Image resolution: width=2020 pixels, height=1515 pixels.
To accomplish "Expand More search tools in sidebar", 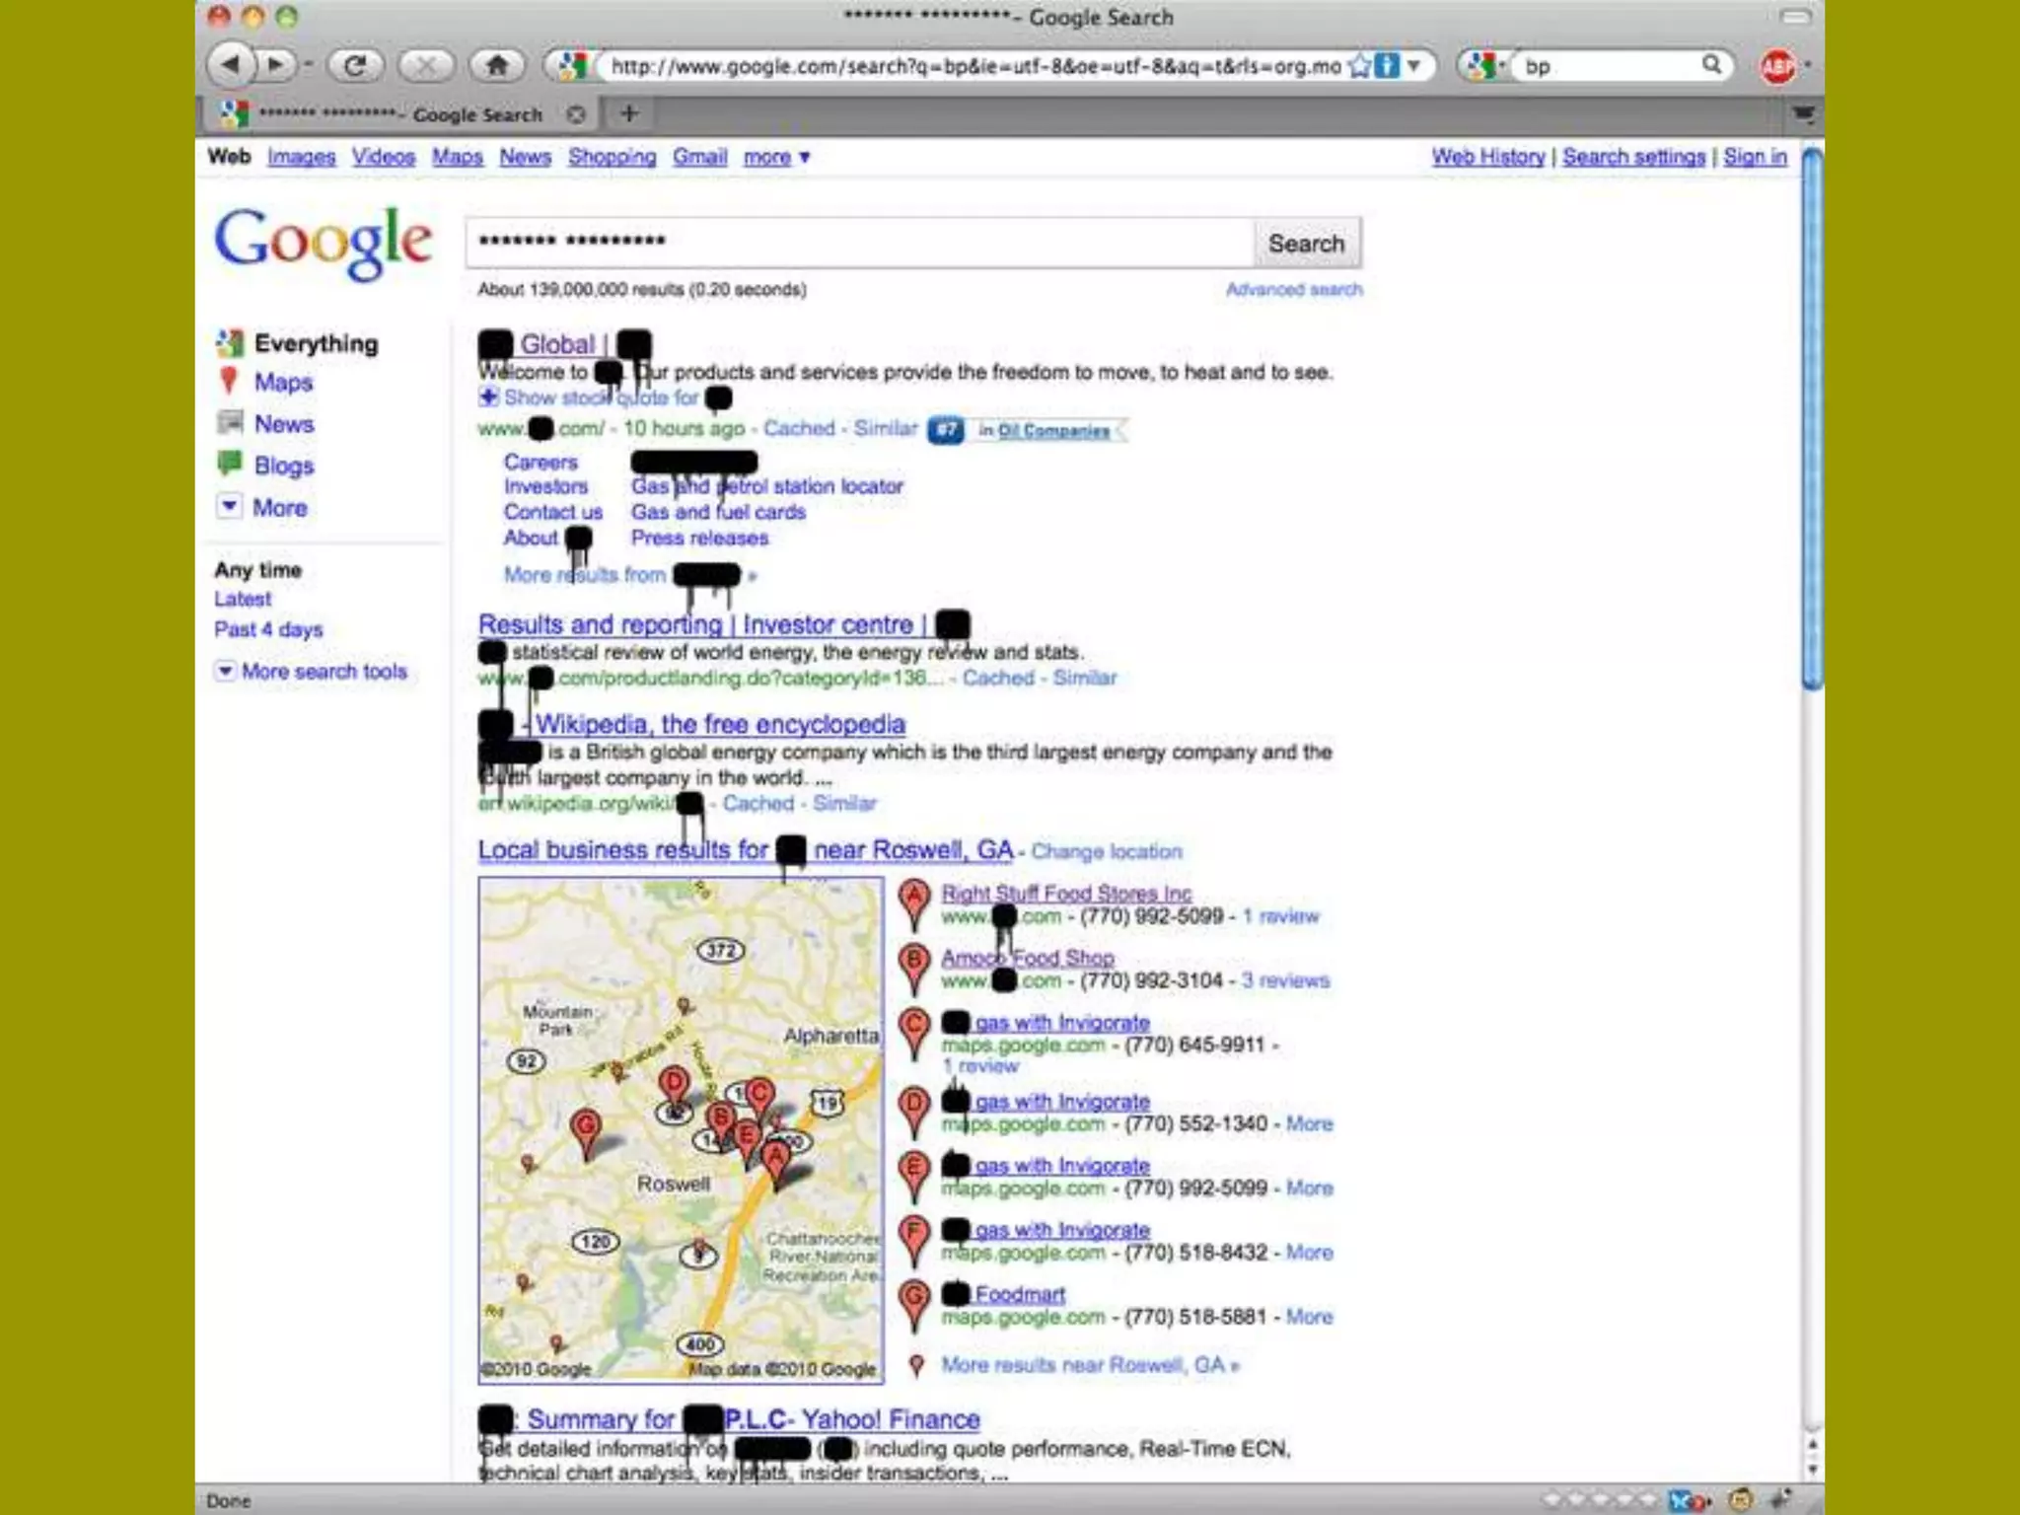I will (324, 672).
